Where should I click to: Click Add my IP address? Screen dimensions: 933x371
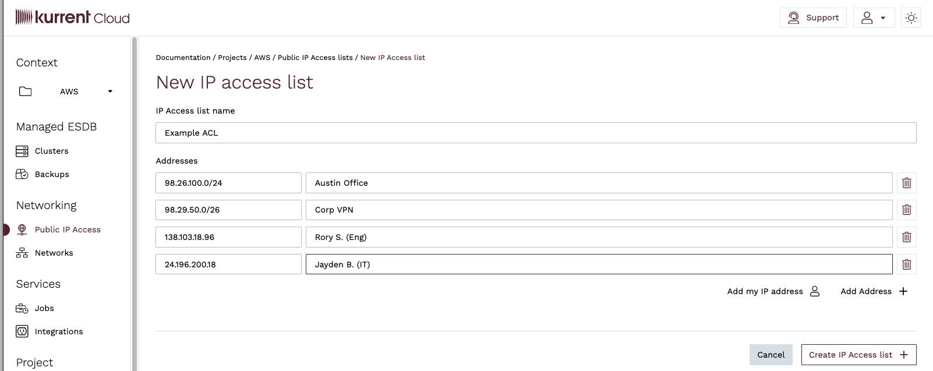click(x=773, y=291)
